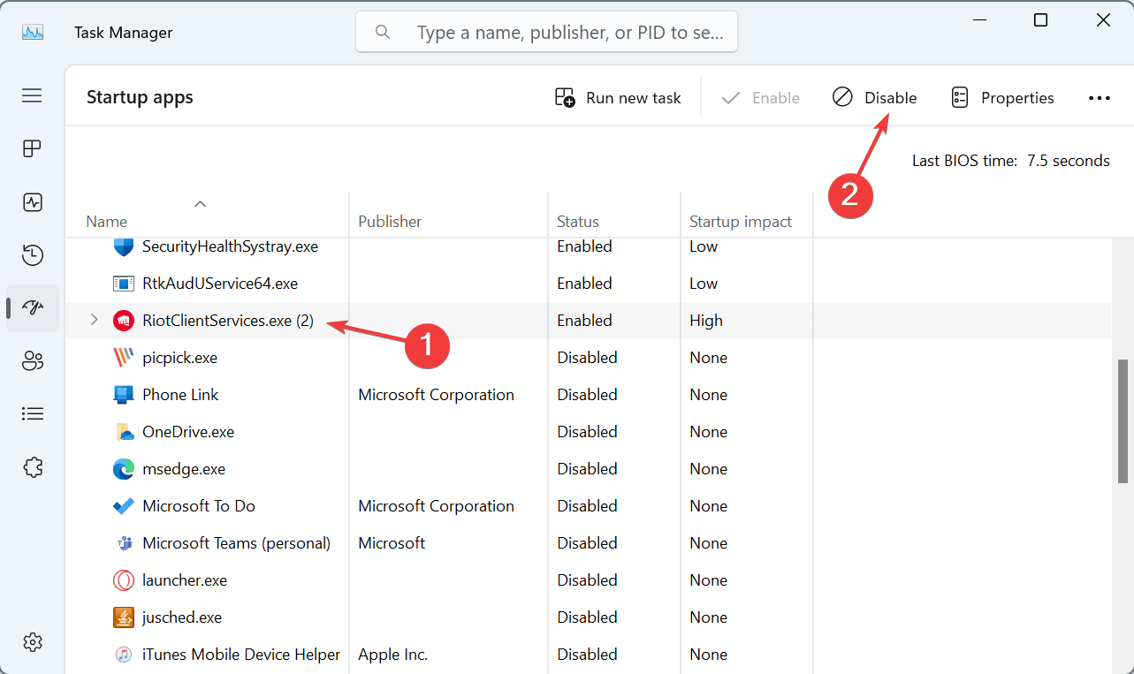Click the RtkAudUService64.exe icon
This screenshot has height=674, width=1134.
[124, 284]
